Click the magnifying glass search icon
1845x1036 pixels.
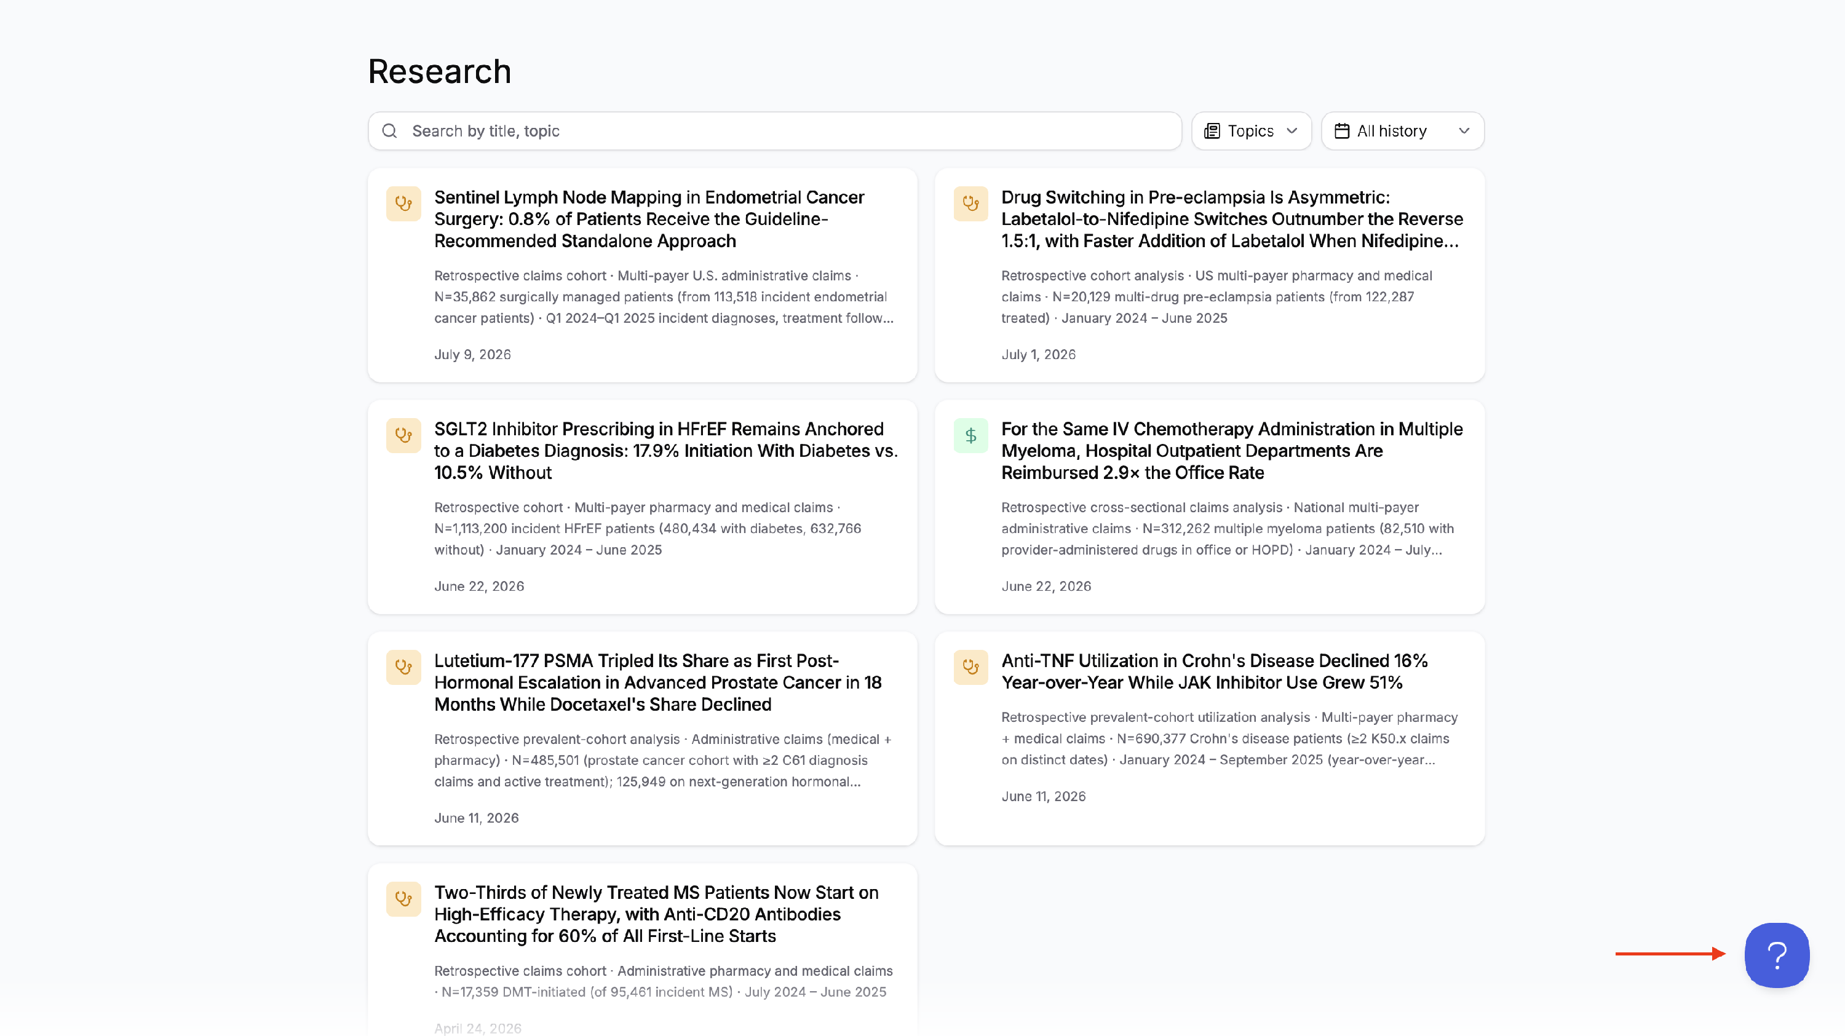coord(390,131)
